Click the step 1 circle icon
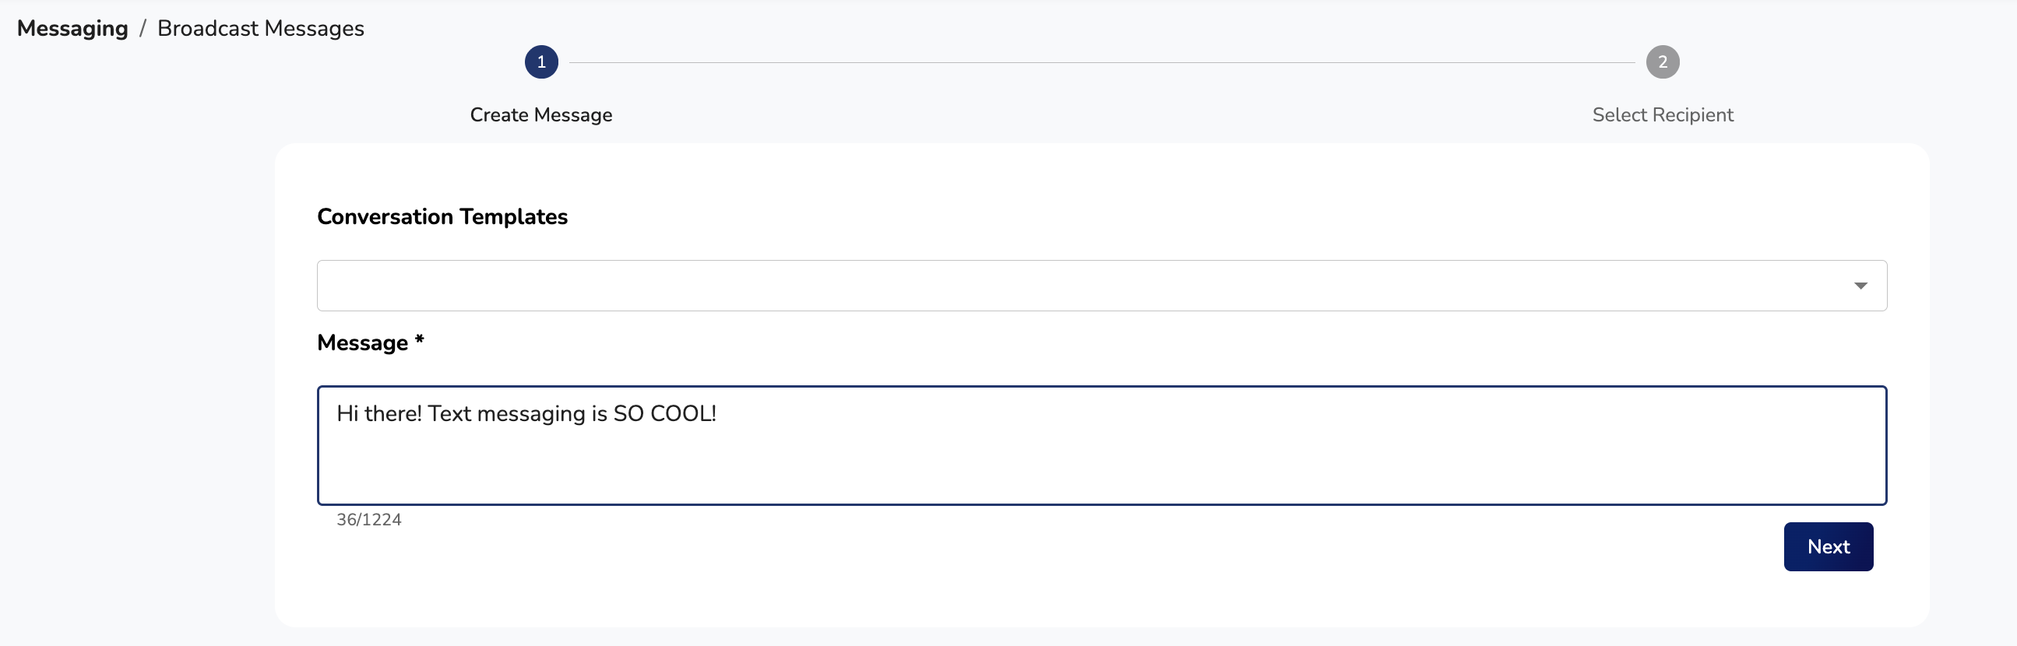2017x646 pixels. click(541, 61)
